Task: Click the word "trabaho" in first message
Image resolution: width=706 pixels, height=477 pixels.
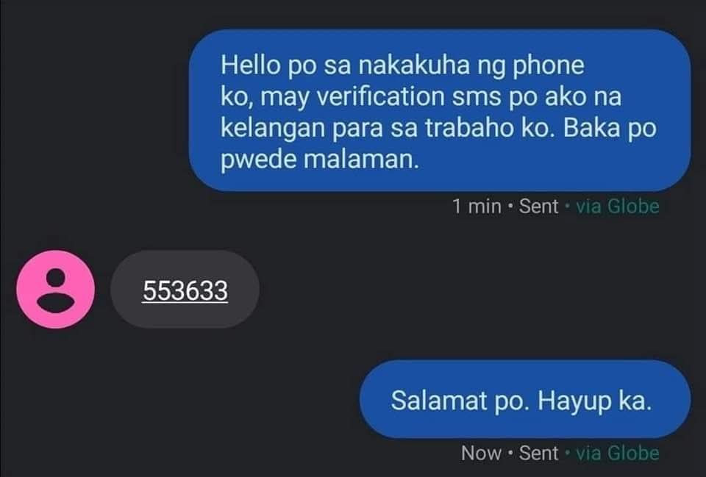Action: pos(470,128)
